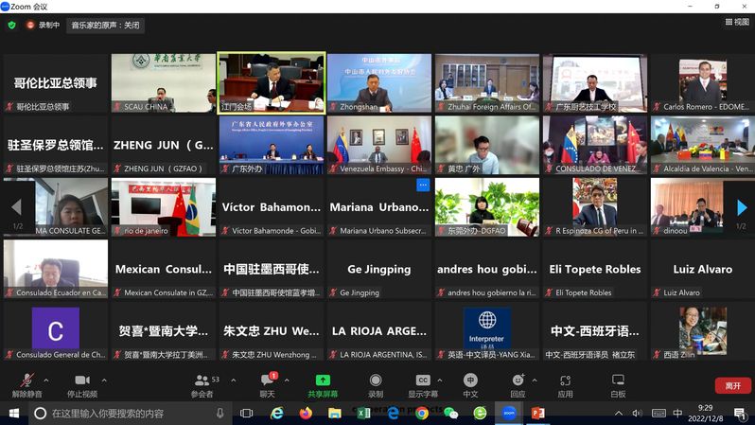This screenshot has height=425, width=755.
Task: Show captions with 显示字幕 icon
Action: point(423,384)
